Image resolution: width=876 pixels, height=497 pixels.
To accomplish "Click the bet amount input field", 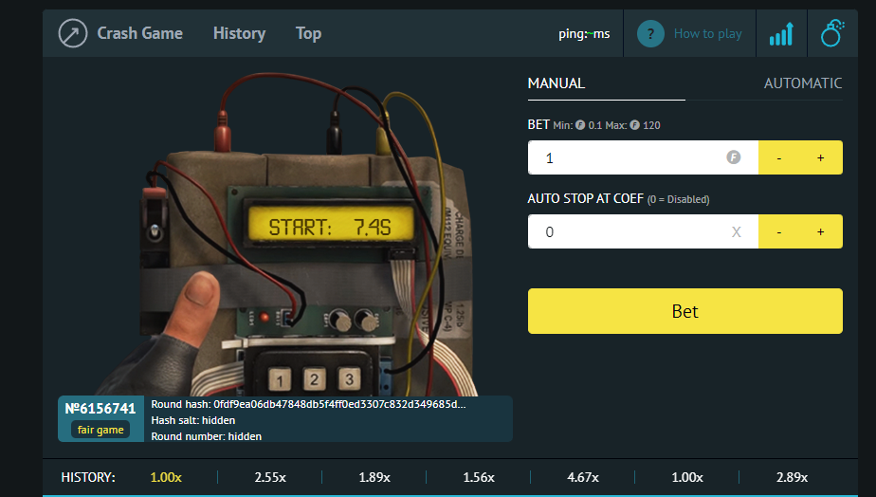I will (x=626, y=157).
